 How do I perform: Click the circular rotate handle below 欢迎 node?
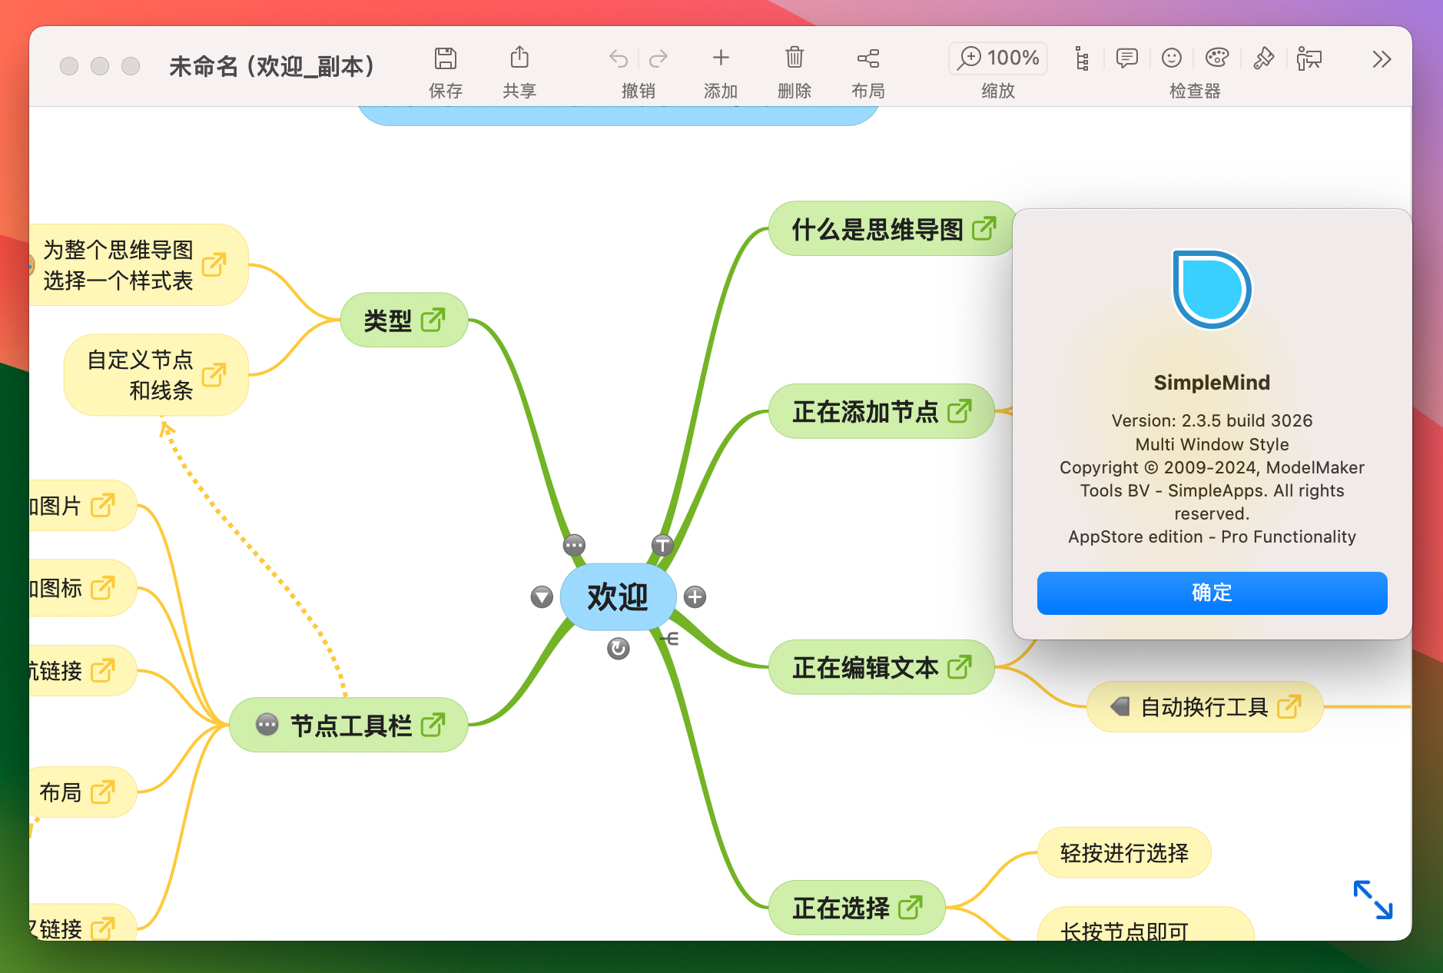[x=618, y=649]
